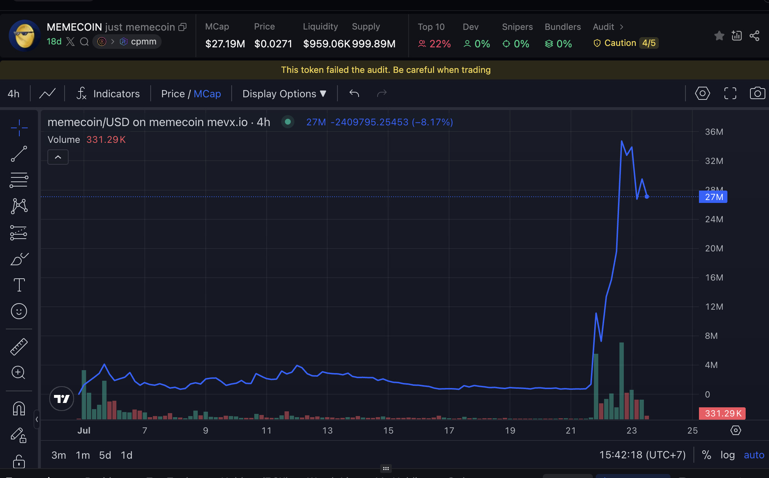Image resolution: width=769 pixels, height=478 pixels.
Task: Click the Bundlers 0% stat
Action: [x=563, y=36]
